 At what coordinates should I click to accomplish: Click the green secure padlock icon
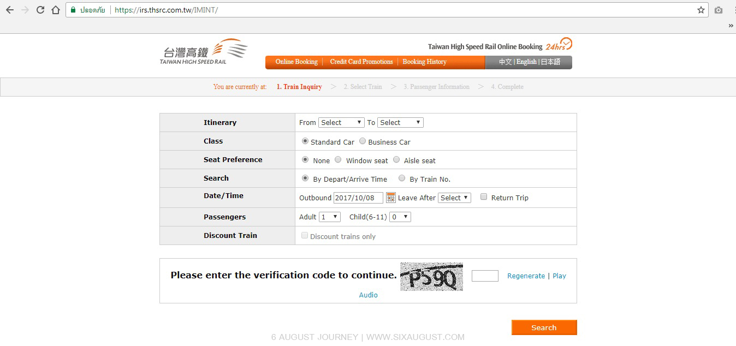[x=73, y=10]
